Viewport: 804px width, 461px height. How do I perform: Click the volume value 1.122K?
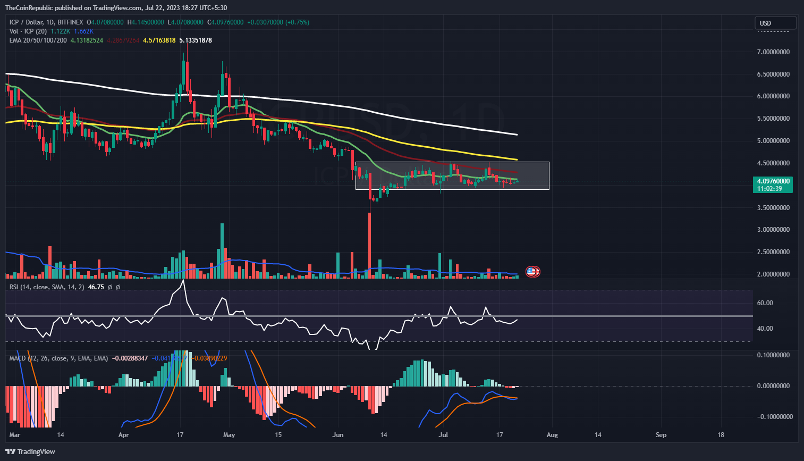(x=61, y=31)
